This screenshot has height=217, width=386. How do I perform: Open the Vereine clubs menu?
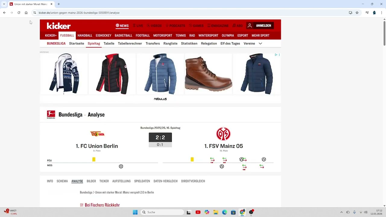coord(249,43)
